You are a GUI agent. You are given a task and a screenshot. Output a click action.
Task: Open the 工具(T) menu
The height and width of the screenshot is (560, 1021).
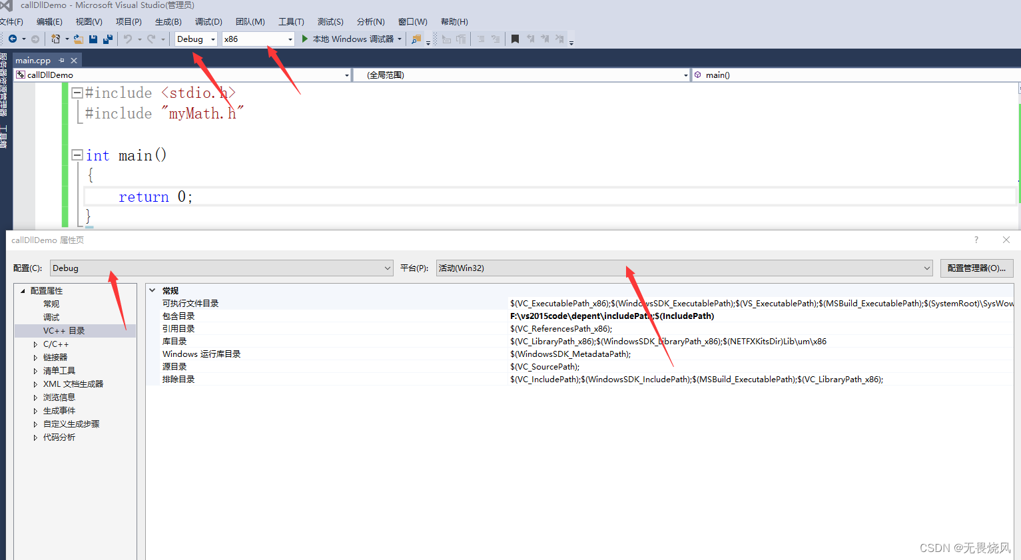tap(291, 22)
